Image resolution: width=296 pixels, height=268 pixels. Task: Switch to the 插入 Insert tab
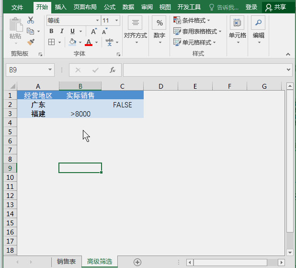pyautogui.click(x=61, y=7)
